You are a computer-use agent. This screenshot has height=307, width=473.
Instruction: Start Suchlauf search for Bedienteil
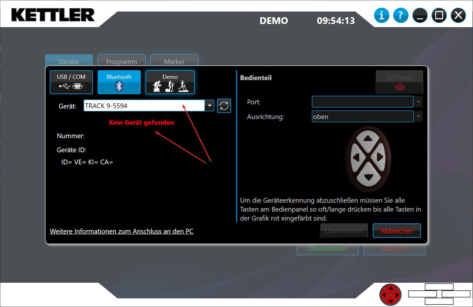coord(399,82)
